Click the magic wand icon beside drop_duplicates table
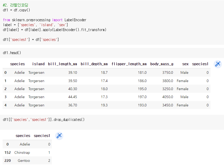The image size is (224, 167). [59, 136]
